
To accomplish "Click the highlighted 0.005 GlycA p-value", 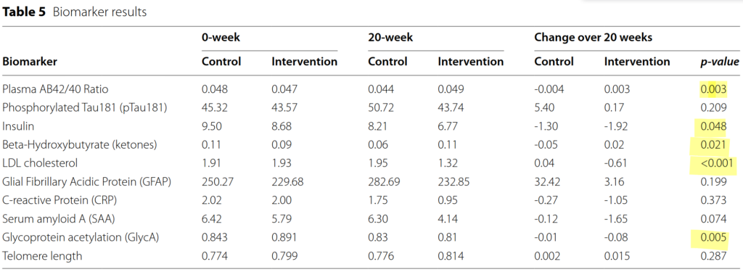I will 713,237.
